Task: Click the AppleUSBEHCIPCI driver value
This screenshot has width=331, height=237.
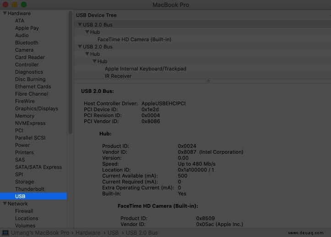Action: [163, 103]
